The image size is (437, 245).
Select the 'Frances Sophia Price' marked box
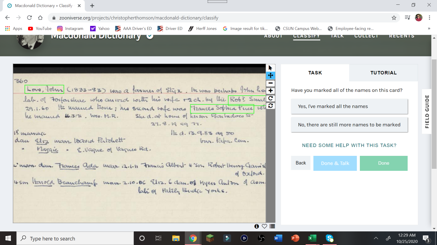pos(222,109)
